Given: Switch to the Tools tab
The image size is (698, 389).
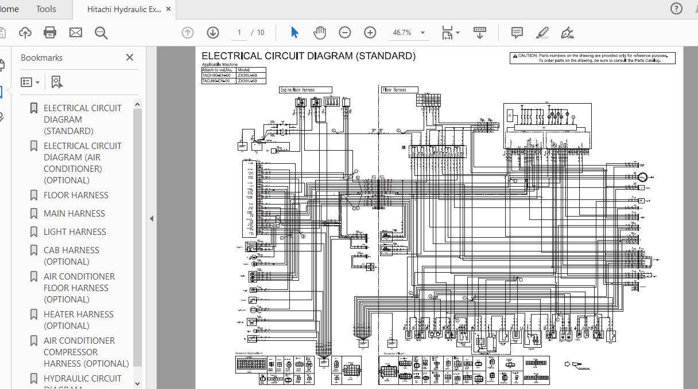Looking at the screenshot, I should pyautogui.click(x=46, y=9).
